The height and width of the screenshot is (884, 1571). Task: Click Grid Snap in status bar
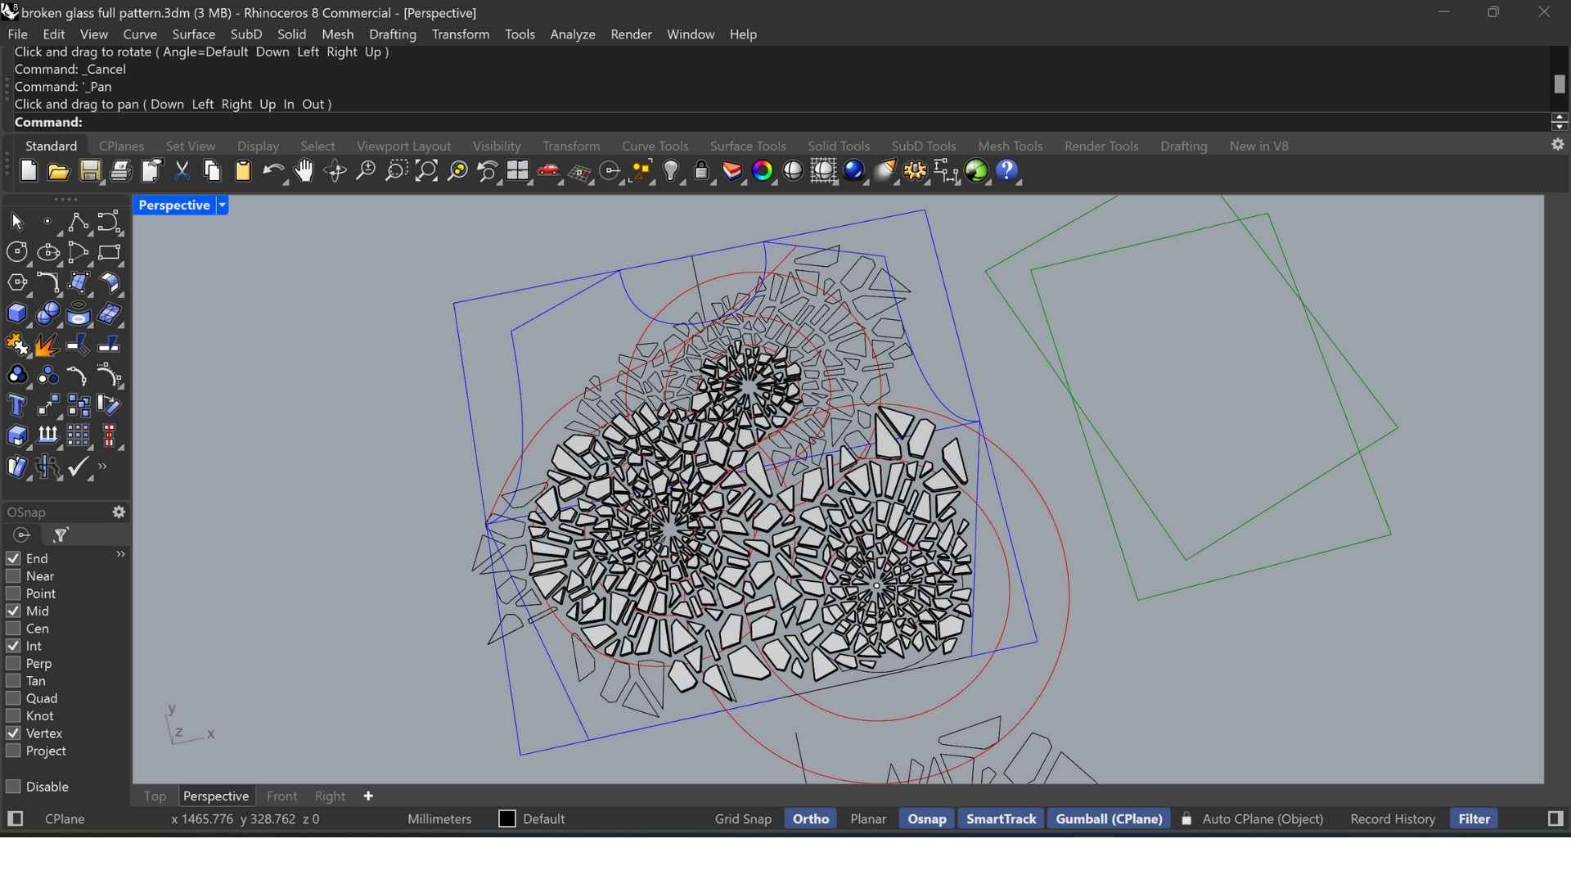(x=743, y=819)
